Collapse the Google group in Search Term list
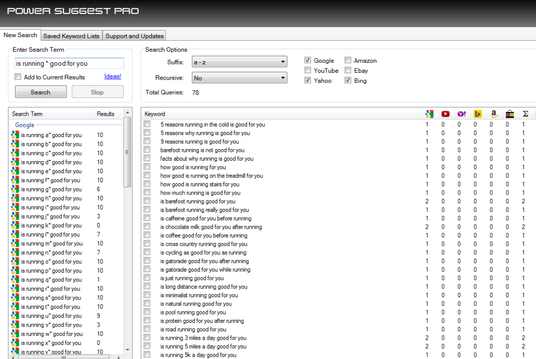 coord(25,125)
